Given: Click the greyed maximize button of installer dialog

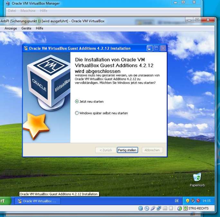Looking at the screenshot, I should [x=156, y=49].
